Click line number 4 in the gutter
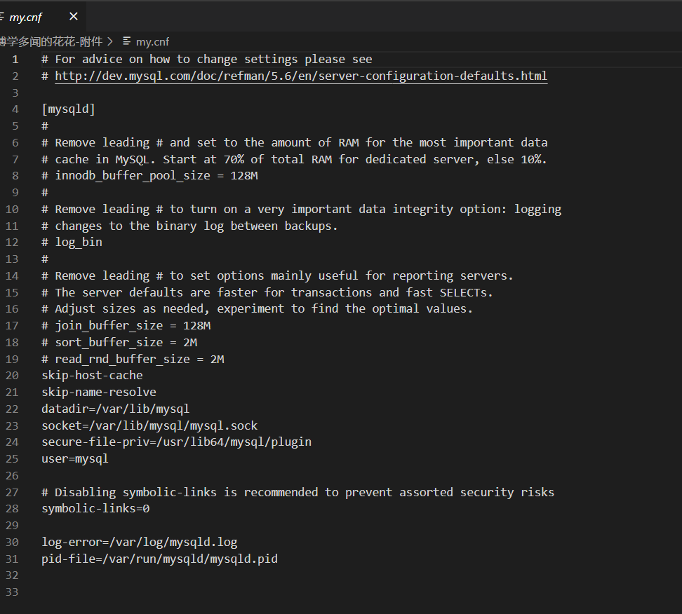Screen dimensions: 682x614 [x=15, y=109]
